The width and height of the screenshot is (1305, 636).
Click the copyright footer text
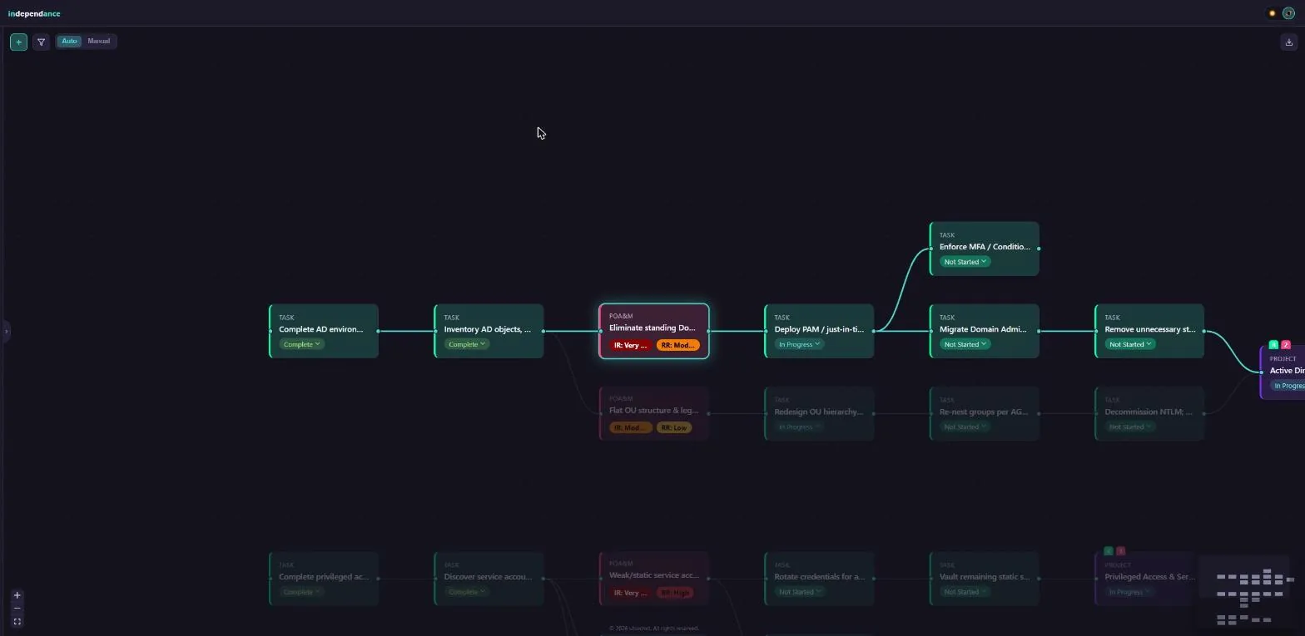point(653,629)
